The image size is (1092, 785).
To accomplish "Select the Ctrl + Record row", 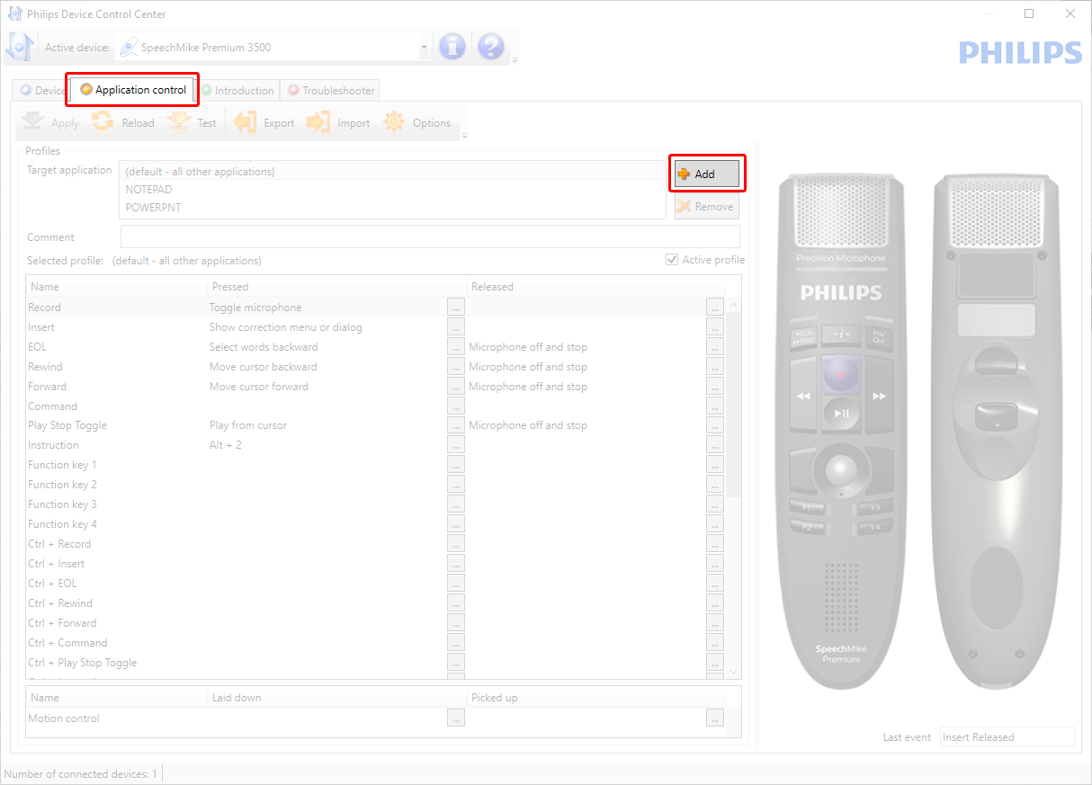I will 376,544.
